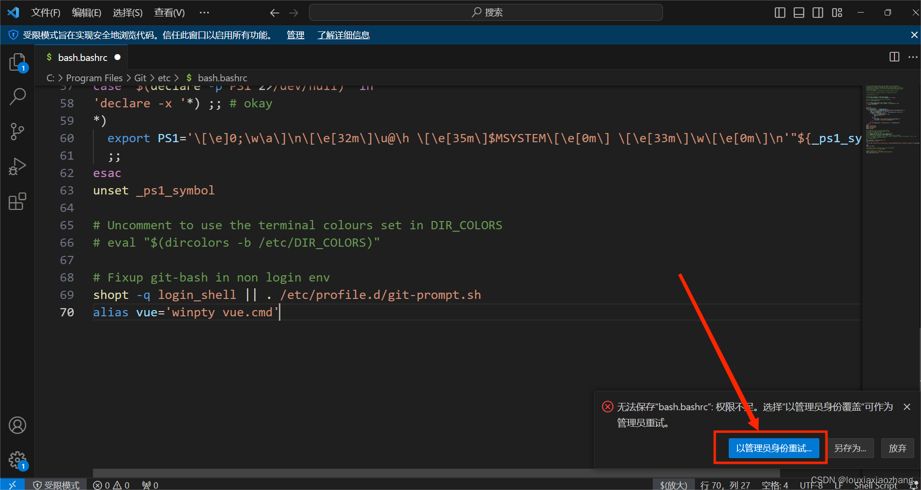Open remote window indicator in status bar

(x=13, y=485)
